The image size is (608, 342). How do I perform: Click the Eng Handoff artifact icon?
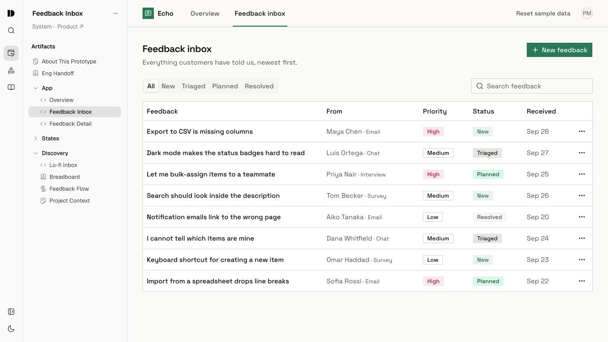(x=36, y=73)
